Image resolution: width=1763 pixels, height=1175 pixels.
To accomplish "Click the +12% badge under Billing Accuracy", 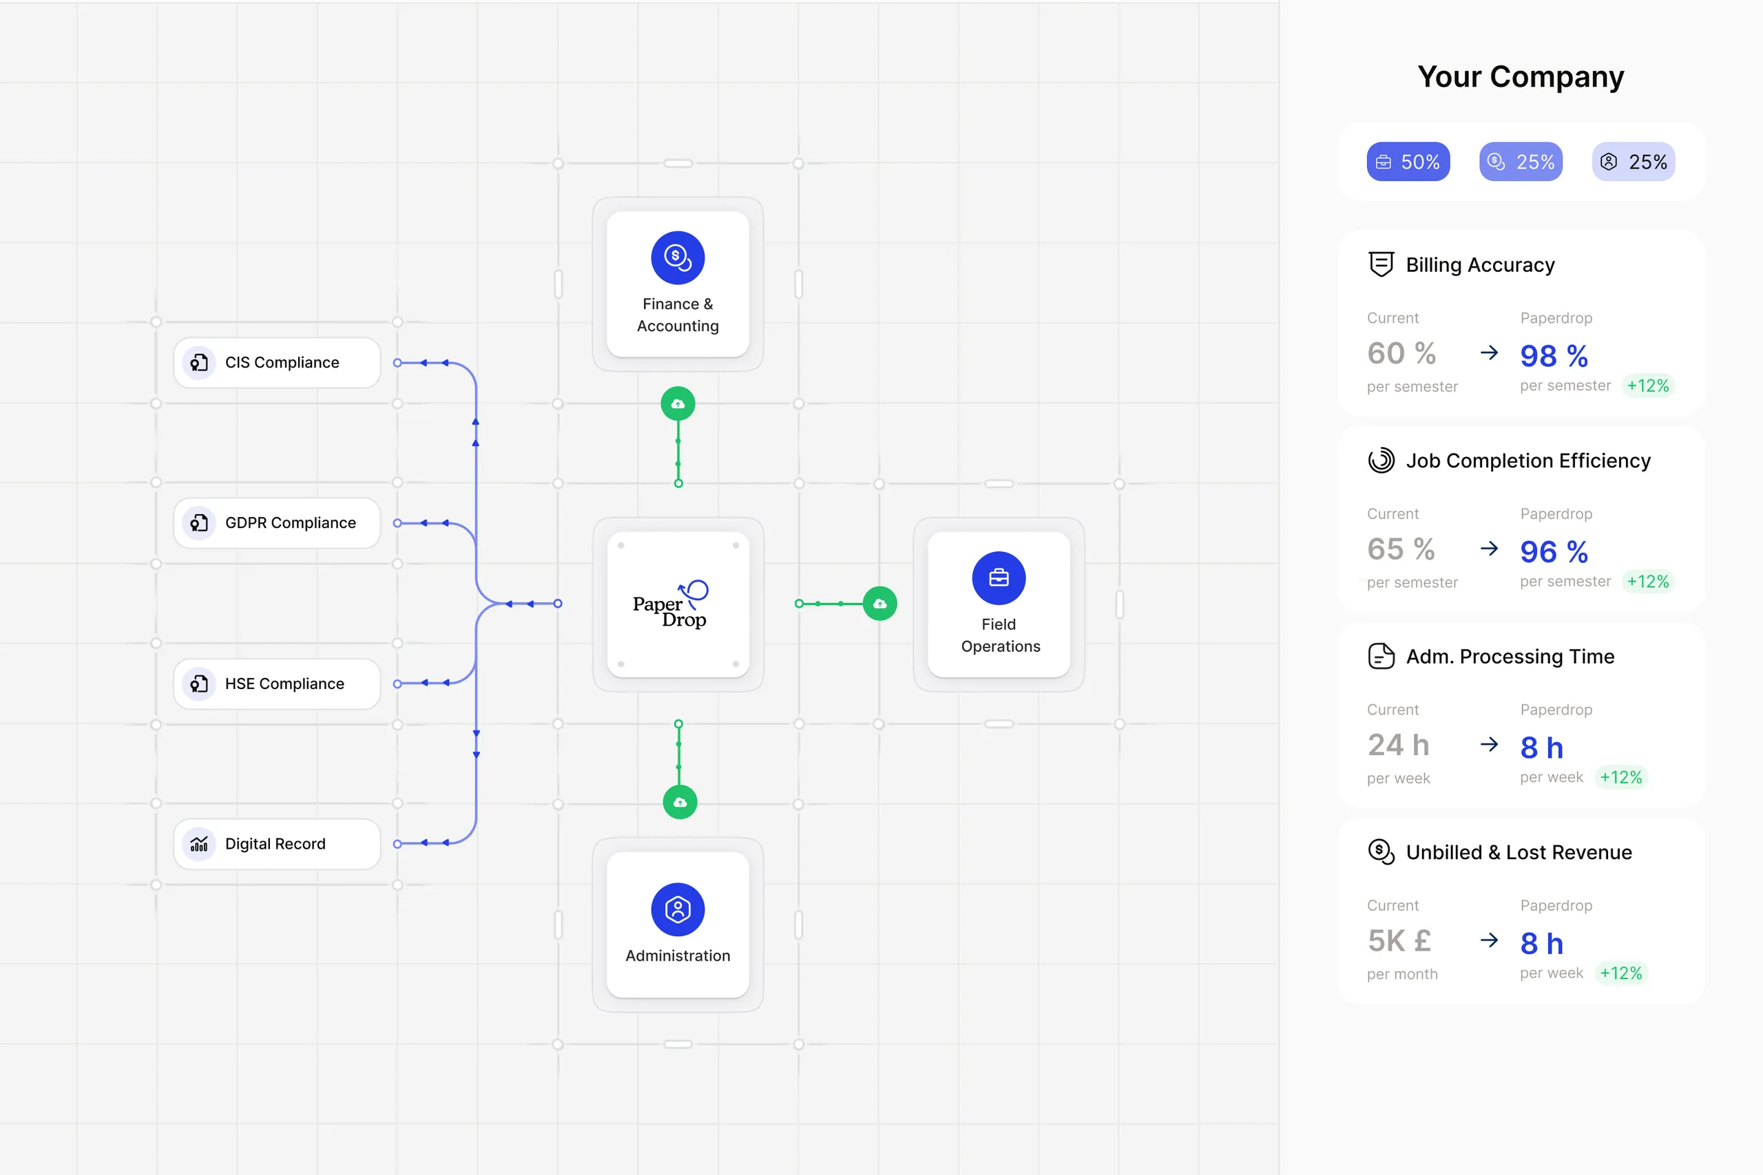I will pos(1647,386).
